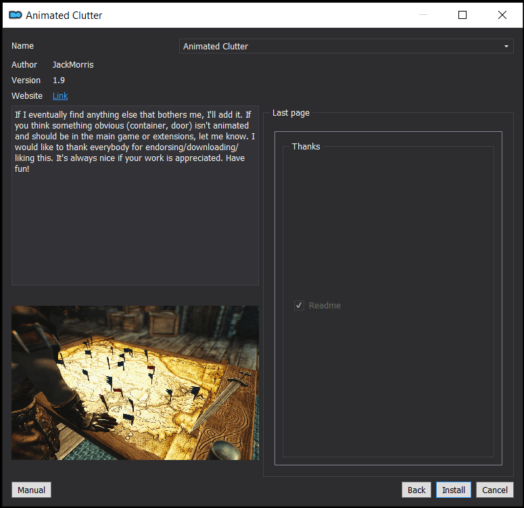Viewport: 524px width, 508px height.
Task: Click the Version field label
Action: [x=26, y=80]
